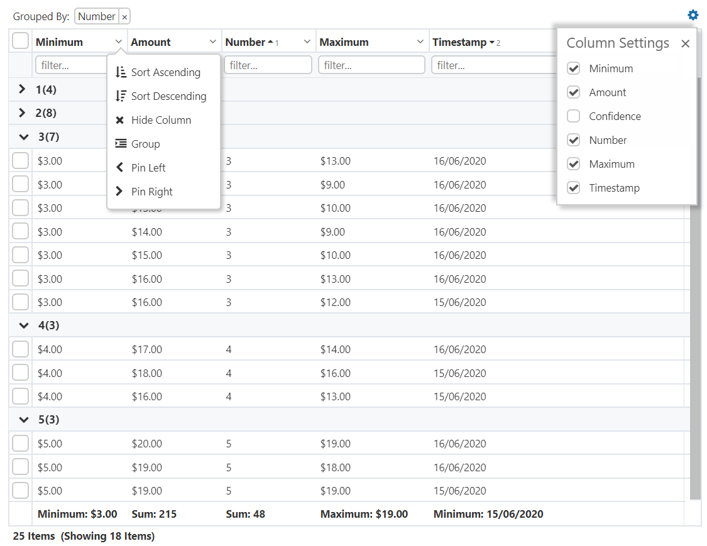Open the Maximum column dropdown arrow

click(x=420, y=42)
